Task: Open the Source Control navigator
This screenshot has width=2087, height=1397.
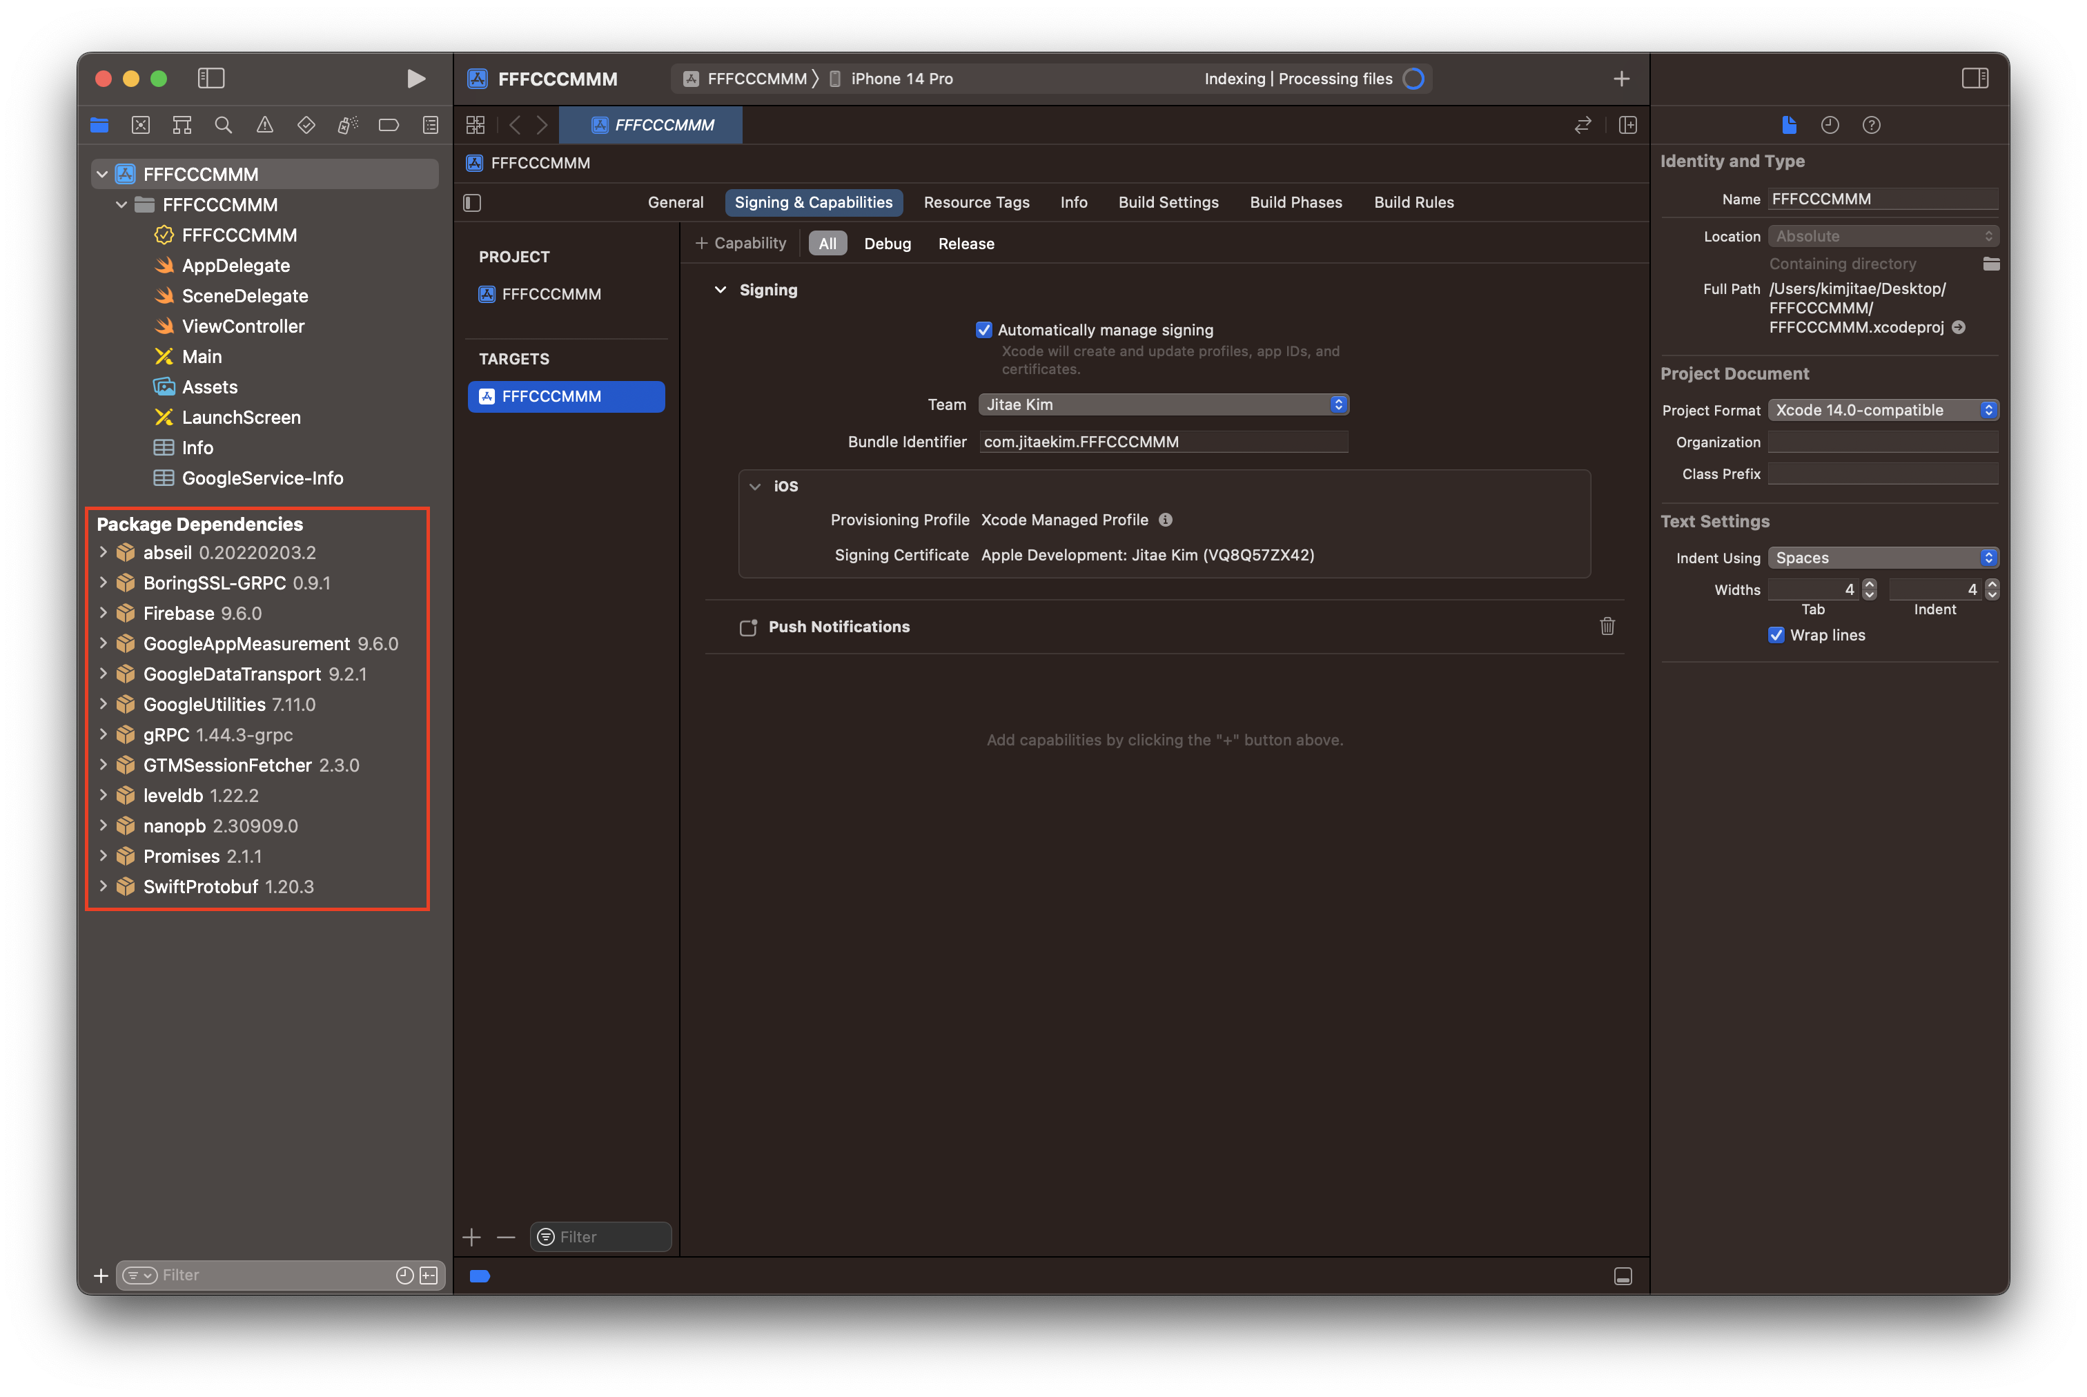Action: (141, 126)
